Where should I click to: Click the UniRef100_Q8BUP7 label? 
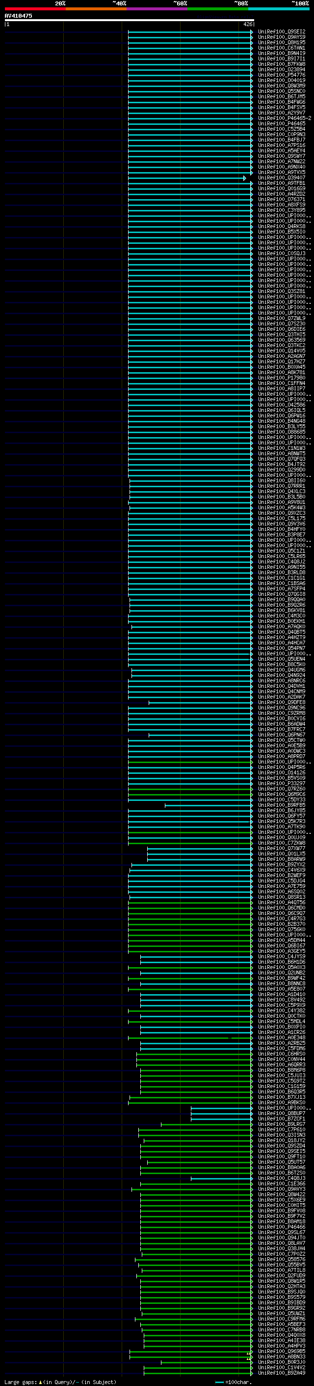tap(282, 1113)
